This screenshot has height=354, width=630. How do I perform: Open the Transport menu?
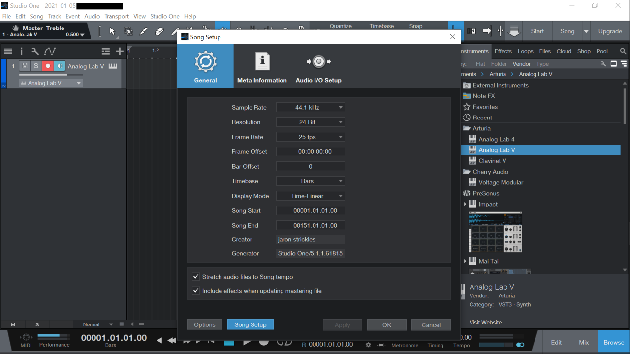tap(116, 16)
